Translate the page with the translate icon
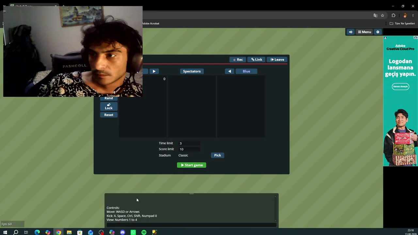Screen dimensions: 418x235 pos(376,15)
